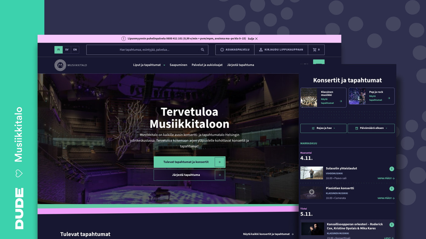This screenshot has width=426, height=239.
Task: Close the pink banner with the Sulje X
Action: click(252, 39)
